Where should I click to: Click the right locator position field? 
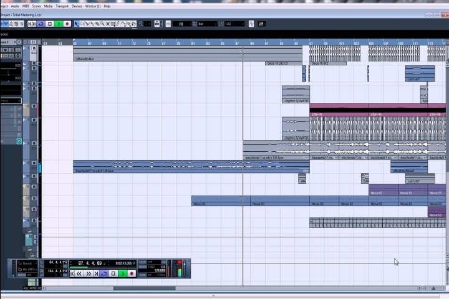tap(56, 271)
